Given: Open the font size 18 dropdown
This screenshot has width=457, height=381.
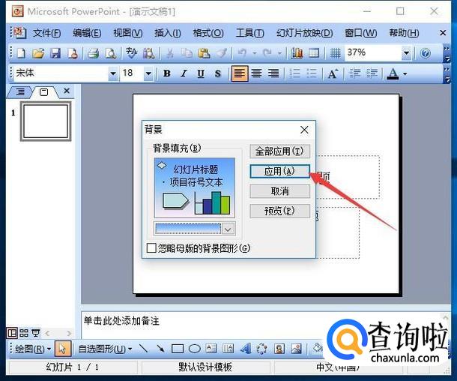Looking at the screenshot, I should coord(148,73).
